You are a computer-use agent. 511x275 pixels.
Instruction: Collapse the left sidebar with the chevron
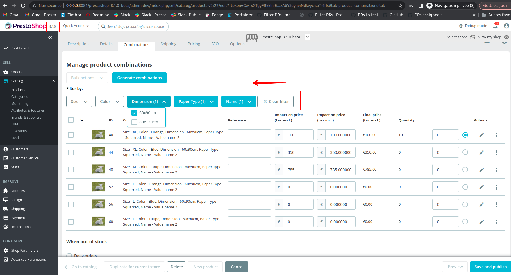pos(50,37)
